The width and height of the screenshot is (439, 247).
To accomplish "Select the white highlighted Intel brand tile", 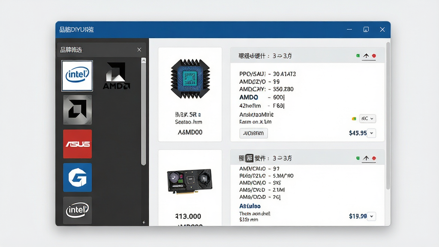I will click(77, 75).
